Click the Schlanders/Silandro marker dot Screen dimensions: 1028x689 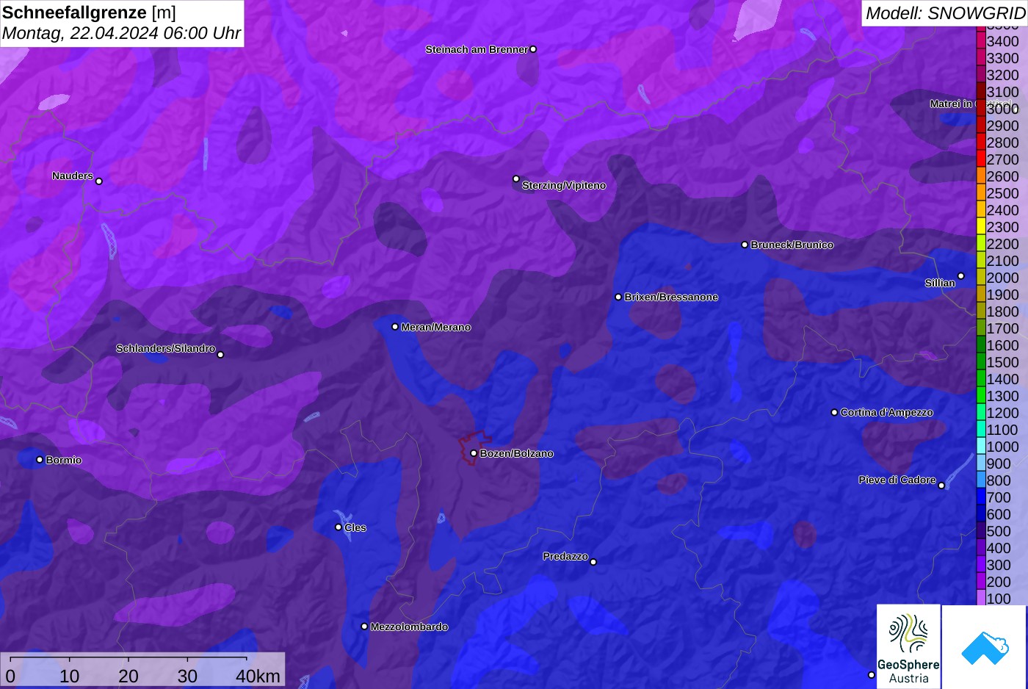220,355
